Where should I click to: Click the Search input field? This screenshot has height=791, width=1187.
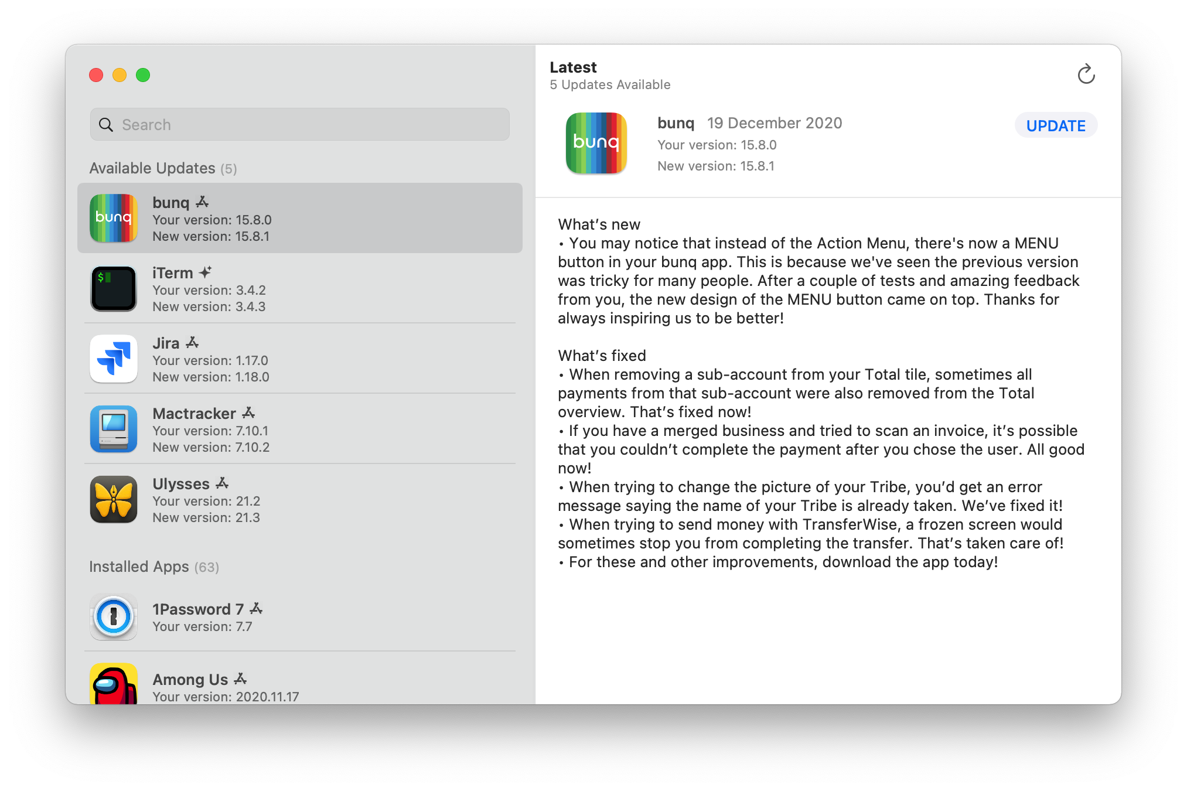[x=300, y=124]
